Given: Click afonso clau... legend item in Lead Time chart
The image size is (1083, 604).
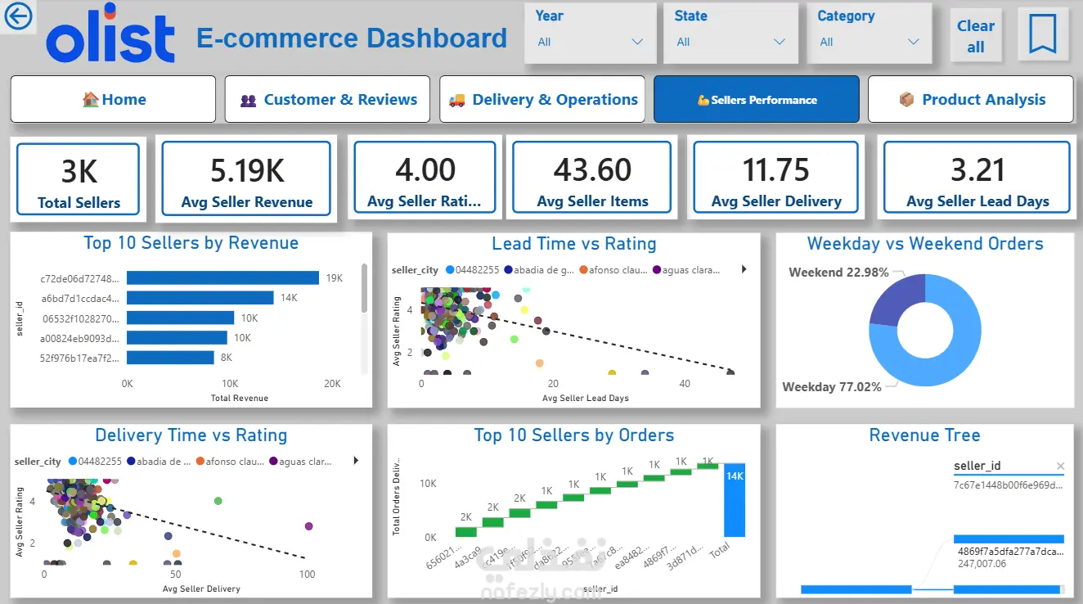Looking at the screenshot, I should [x=613, y=270].
